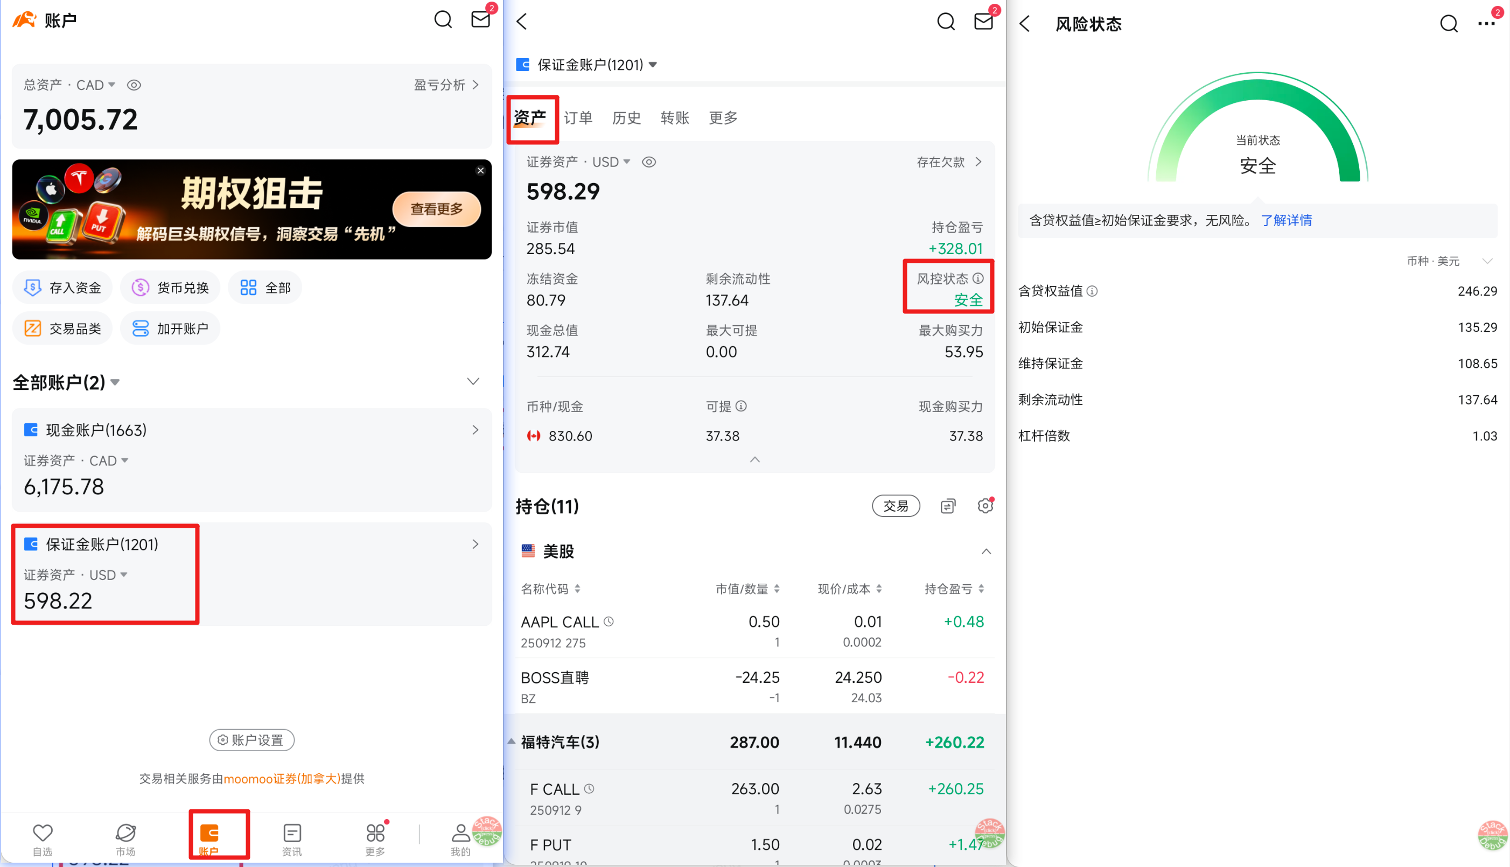Open the 市场 market tab icon

(125, 833)
